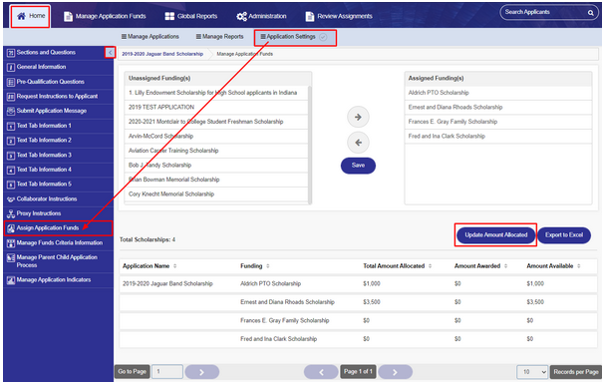Click Assign Application Funds icon
Viewport: 605px width, 382px height.
[x=11, y=228]
